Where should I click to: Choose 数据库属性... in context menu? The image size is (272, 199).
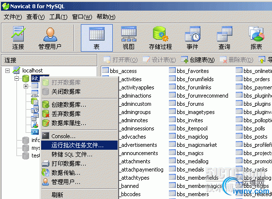79,123
